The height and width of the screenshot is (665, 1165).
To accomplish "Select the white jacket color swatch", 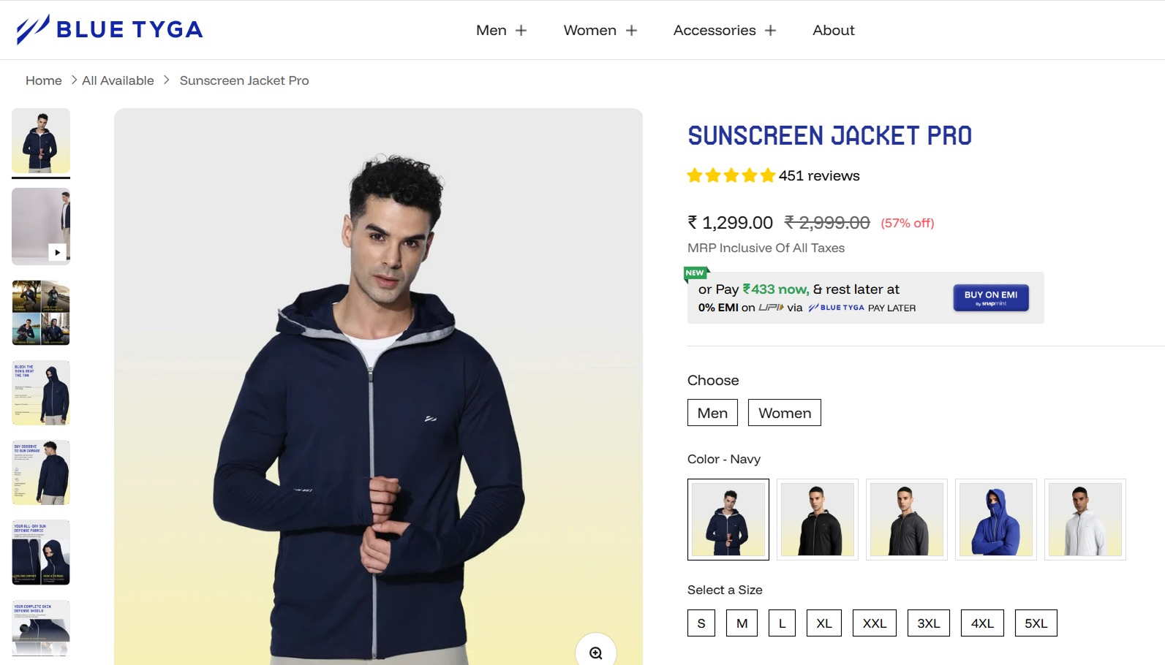I will pos(1085,520).
